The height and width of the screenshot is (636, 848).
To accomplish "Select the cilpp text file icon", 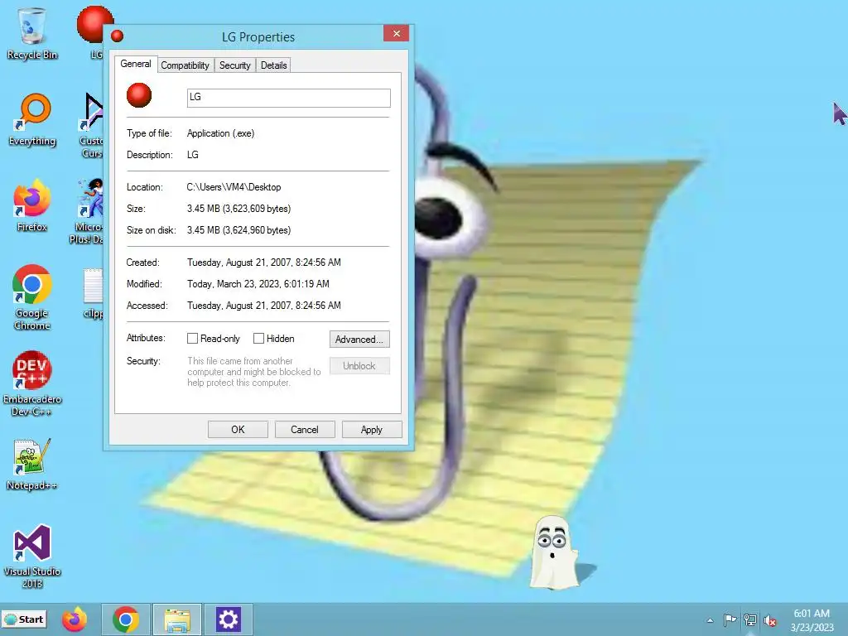I will 93,294.
